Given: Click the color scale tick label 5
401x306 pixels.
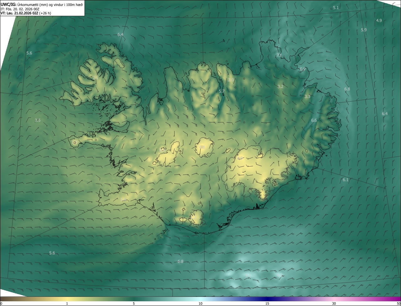Looking at the screenshot, I should (134, 303).
